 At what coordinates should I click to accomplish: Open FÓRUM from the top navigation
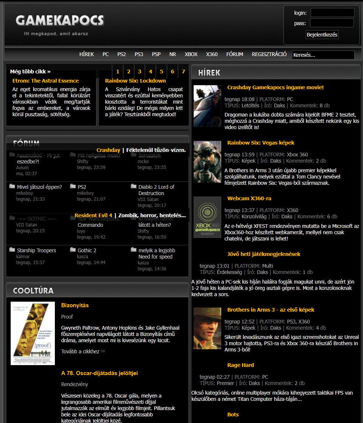(235, 54)
